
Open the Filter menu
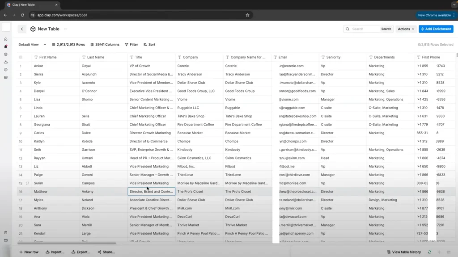click(x=131, y=45)
